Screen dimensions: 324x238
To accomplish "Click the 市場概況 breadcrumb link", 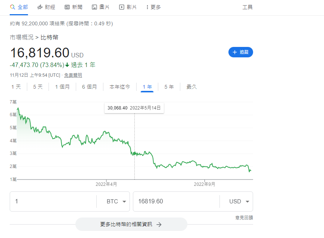I will 22,37.
